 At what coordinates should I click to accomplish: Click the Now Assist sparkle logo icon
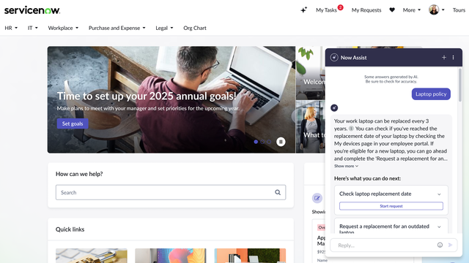click(334, 58)
